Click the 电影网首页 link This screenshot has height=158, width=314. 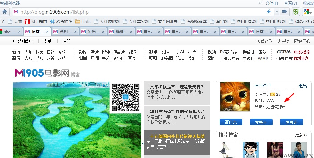pyautogui.click(x=23, y=41)
